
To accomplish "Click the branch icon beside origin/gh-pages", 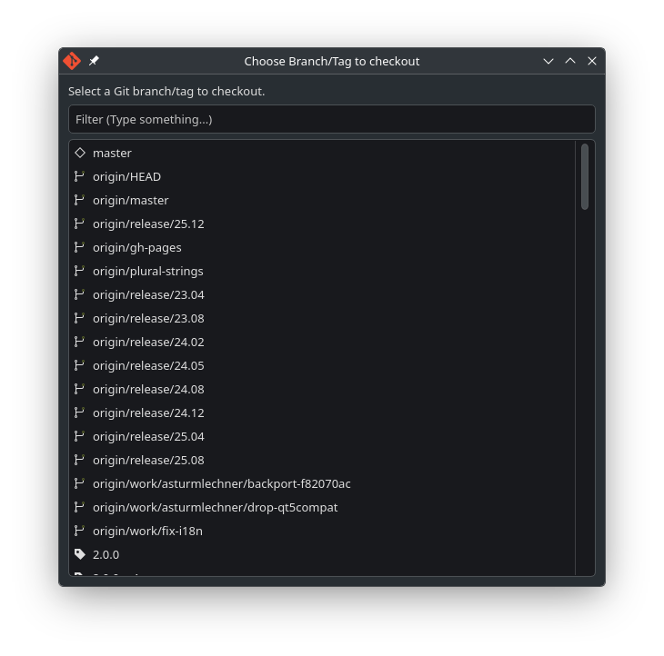I will pyautogui.click(x=80, y=247).
